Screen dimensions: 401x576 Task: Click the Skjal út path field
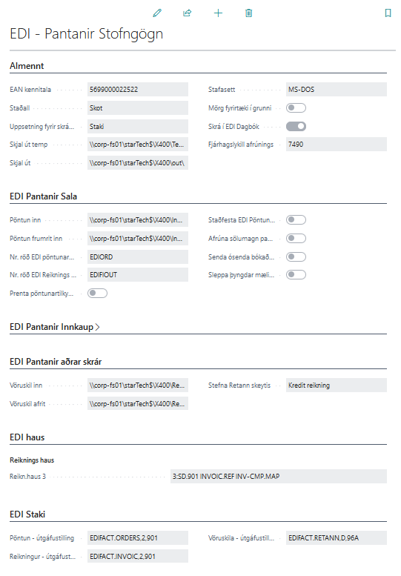point(138,163)
